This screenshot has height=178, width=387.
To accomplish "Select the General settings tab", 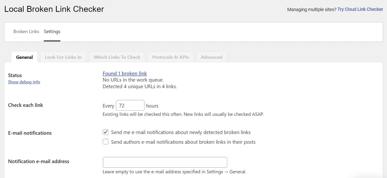I will pos(24,57).
